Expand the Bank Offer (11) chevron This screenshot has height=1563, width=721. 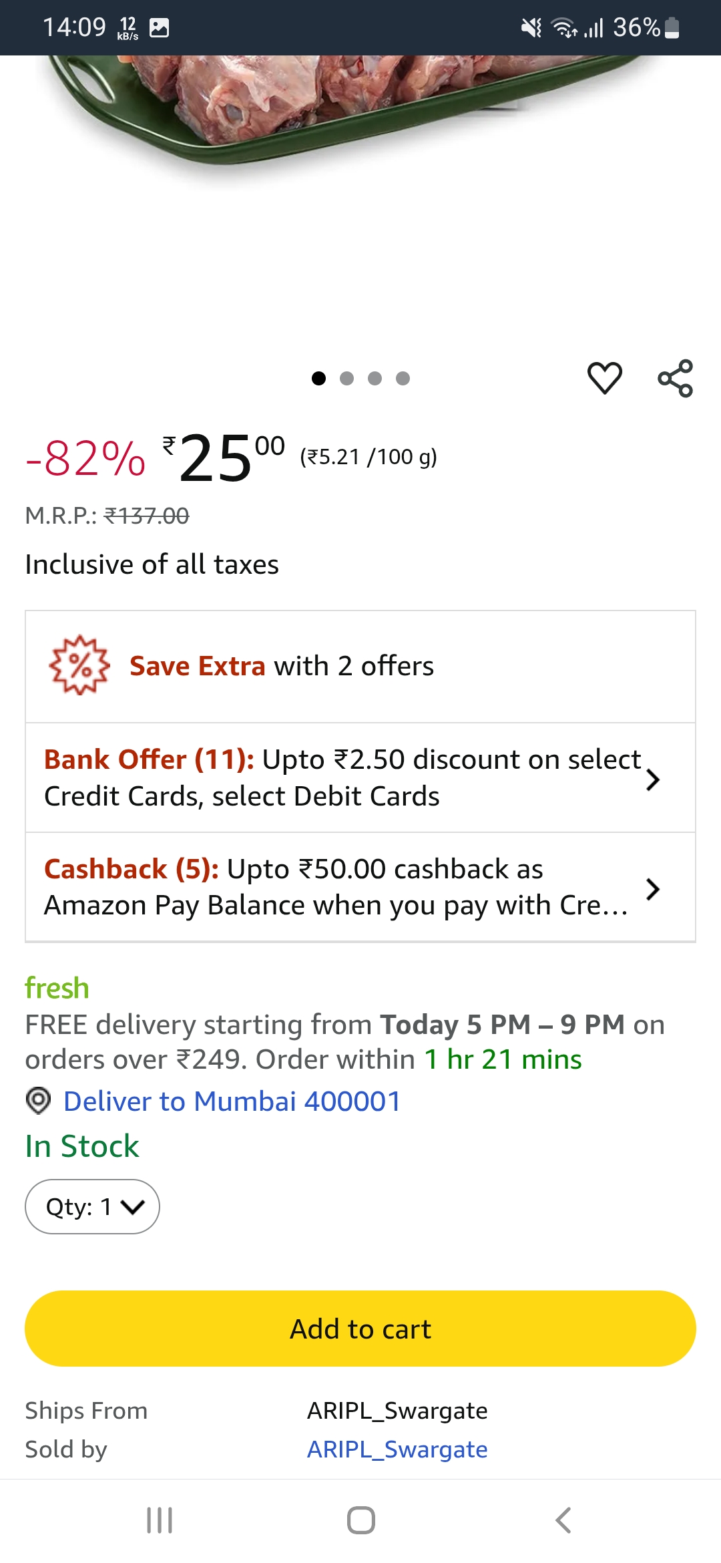(x=653, y=779)
